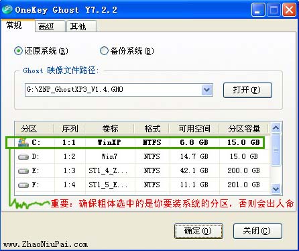Viewport: 299px width, 251px height.
Task: Click the 分区容量 column header
Action: [243, 129]
